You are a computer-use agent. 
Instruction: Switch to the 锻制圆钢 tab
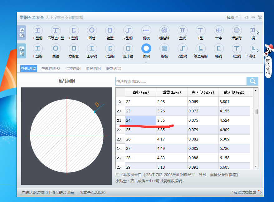click(x=113, y=69)
